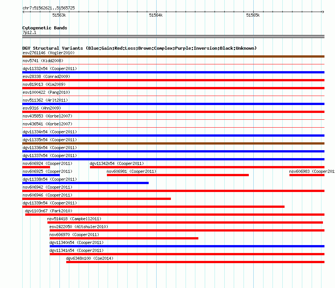Select the short blue nsv606925 bar
Image resolution: width=335 pixels, height=288 pixels.
coord(41,175)
